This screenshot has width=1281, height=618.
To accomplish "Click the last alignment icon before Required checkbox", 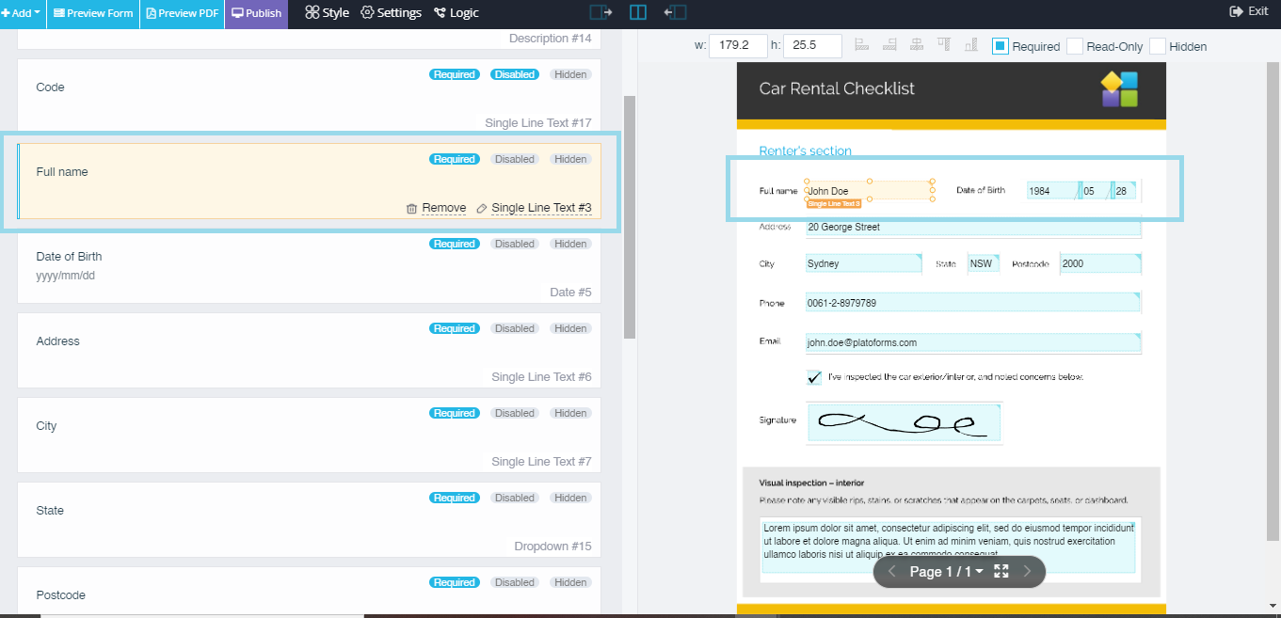I will [x=971, y=45].
